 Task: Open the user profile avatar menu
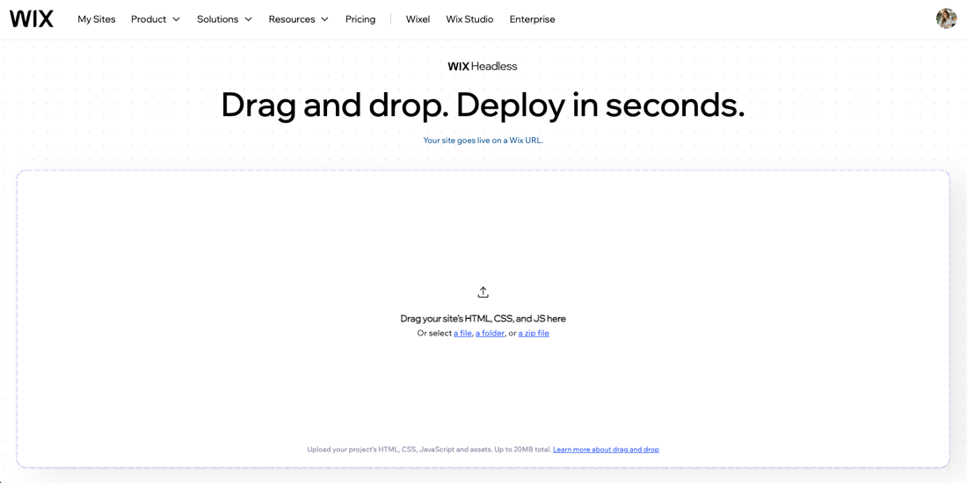click(x=946, y=18)
